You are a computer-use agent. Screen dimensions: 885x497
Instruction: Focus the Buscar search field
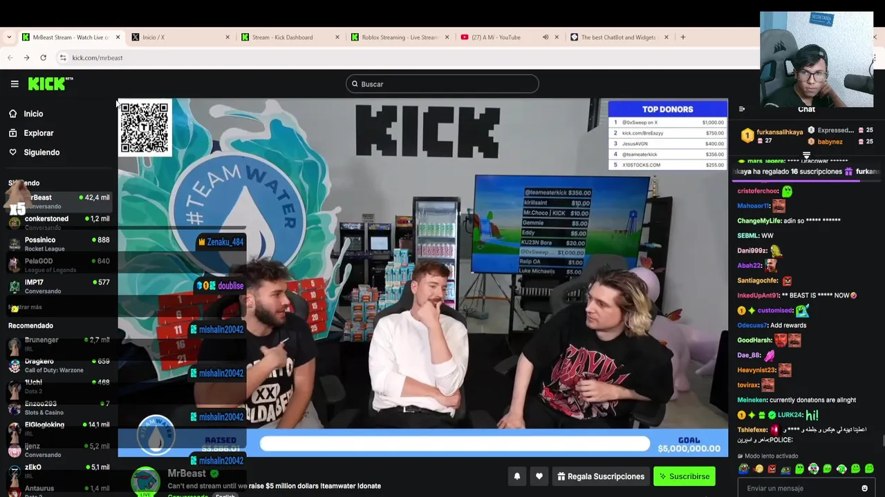(x=442, y=84)
